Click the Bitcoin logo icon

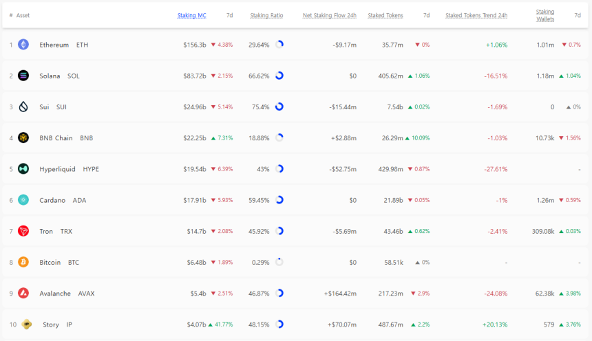[x=23, y=262]
